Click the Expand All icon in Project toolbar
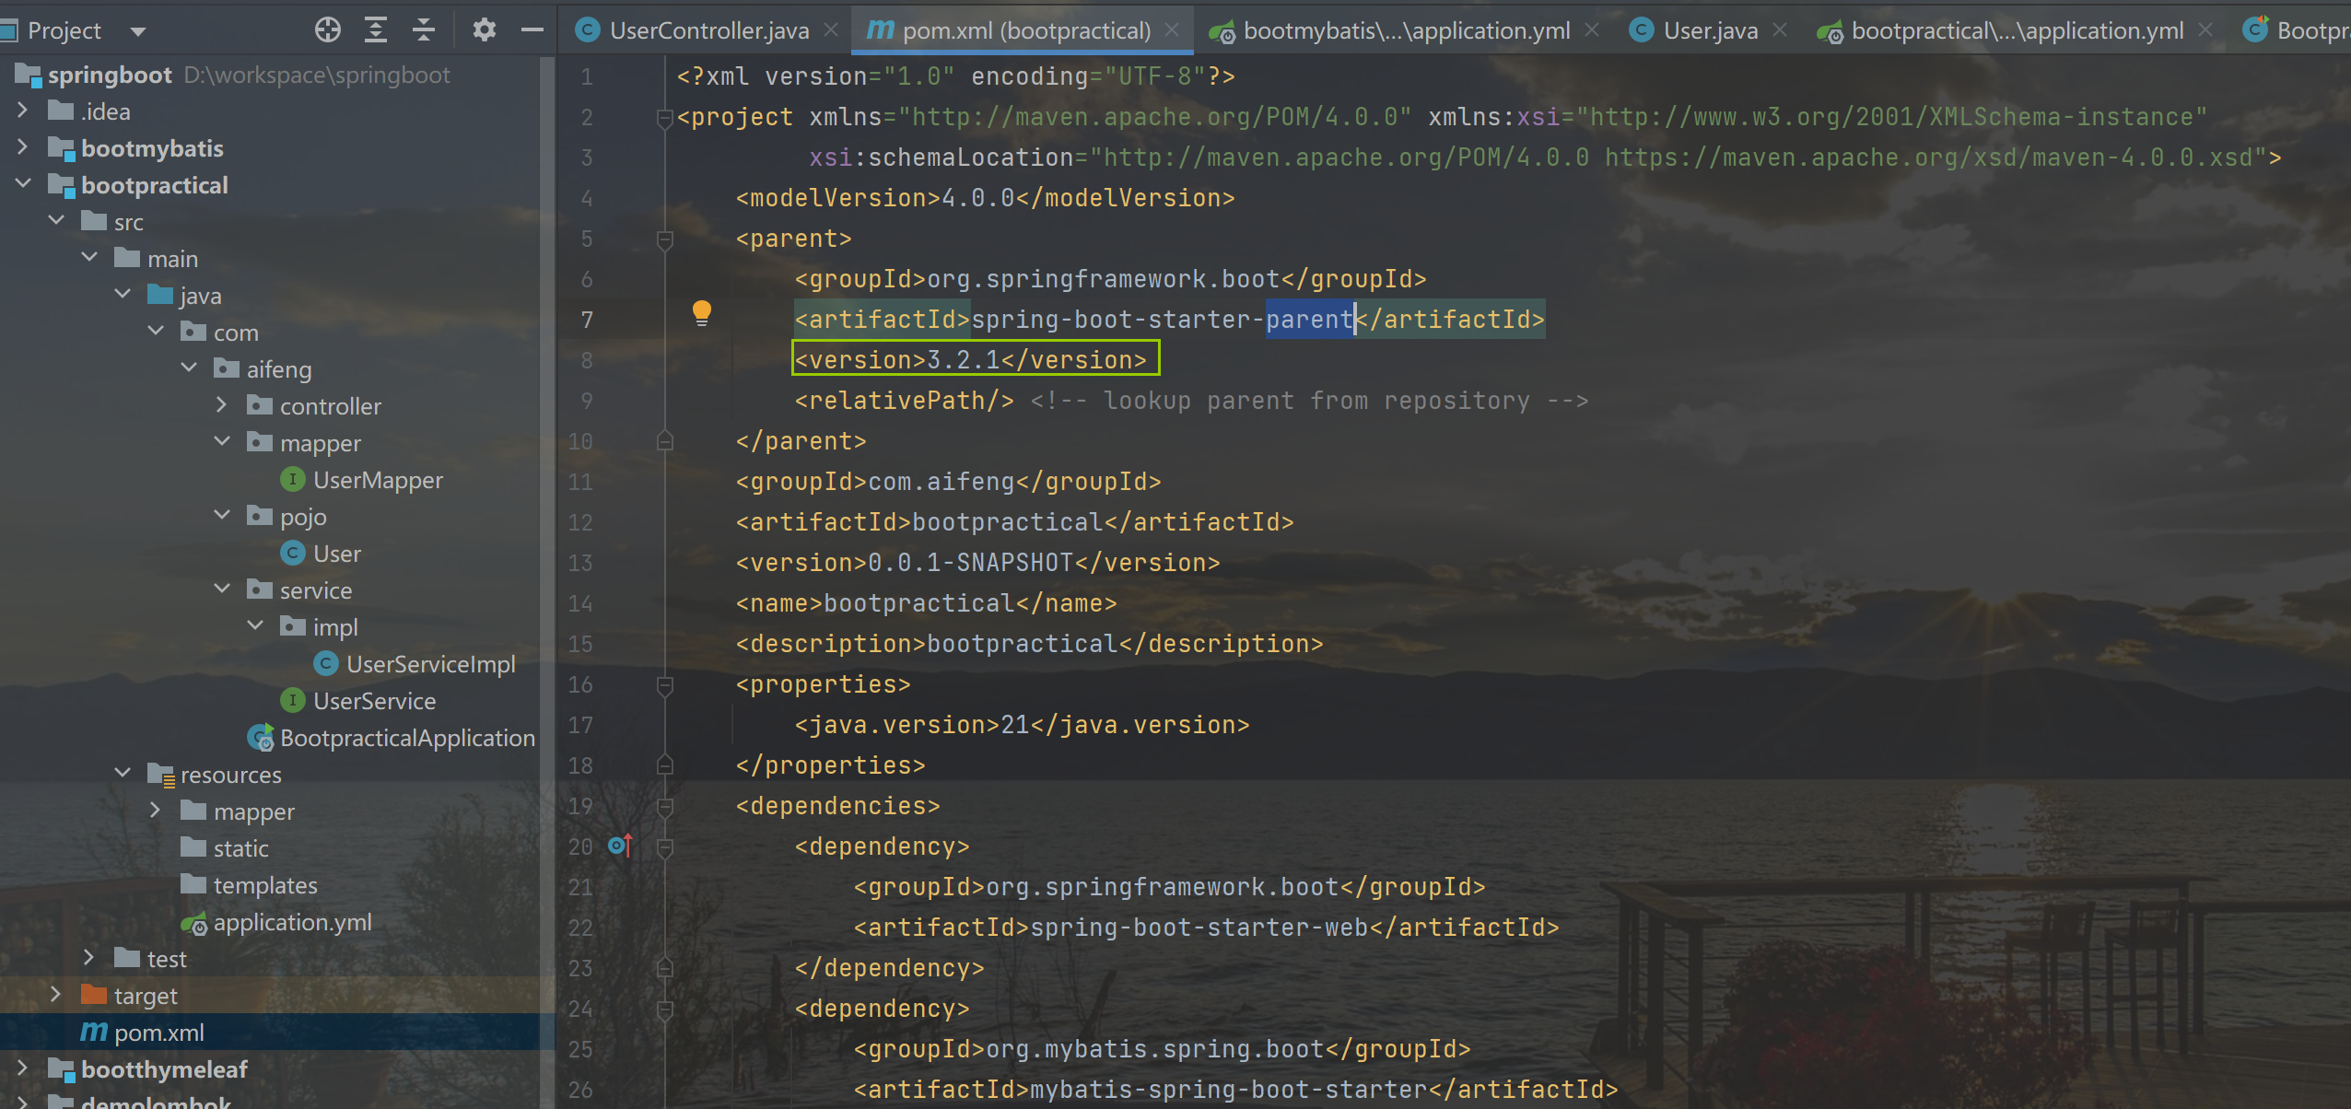The image size is (2351, 1109). 375,30
